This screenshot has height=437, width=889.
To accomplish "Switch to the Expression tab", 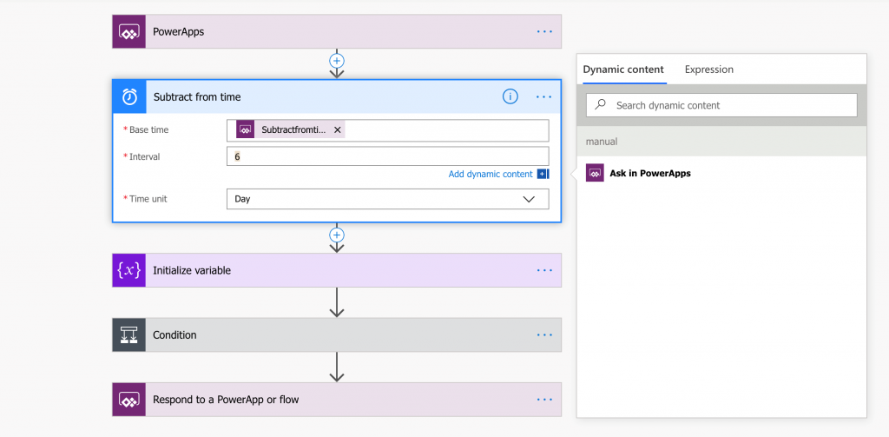I will click(708, 70).
